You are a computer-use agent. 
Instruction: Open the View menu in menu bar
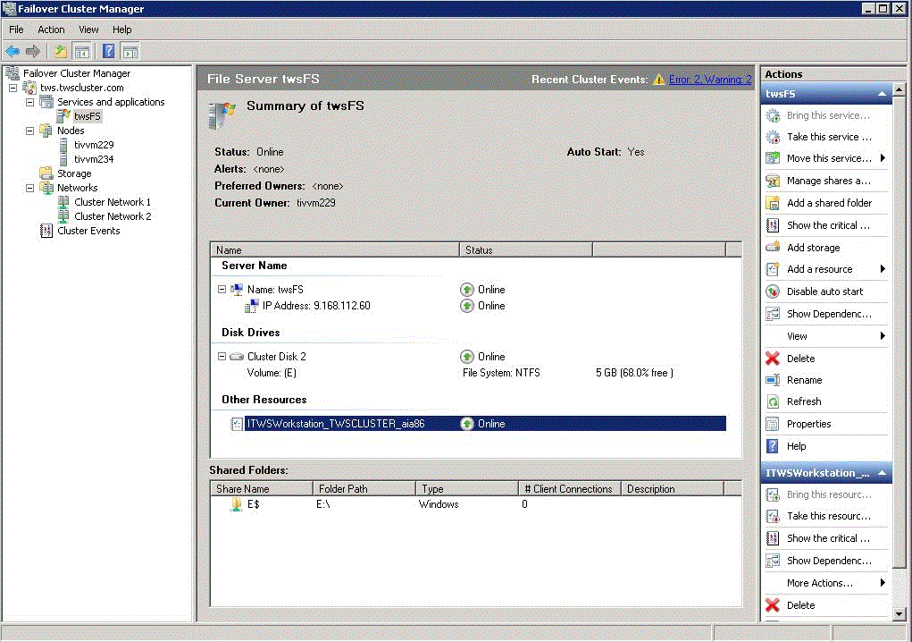[88, 30]
